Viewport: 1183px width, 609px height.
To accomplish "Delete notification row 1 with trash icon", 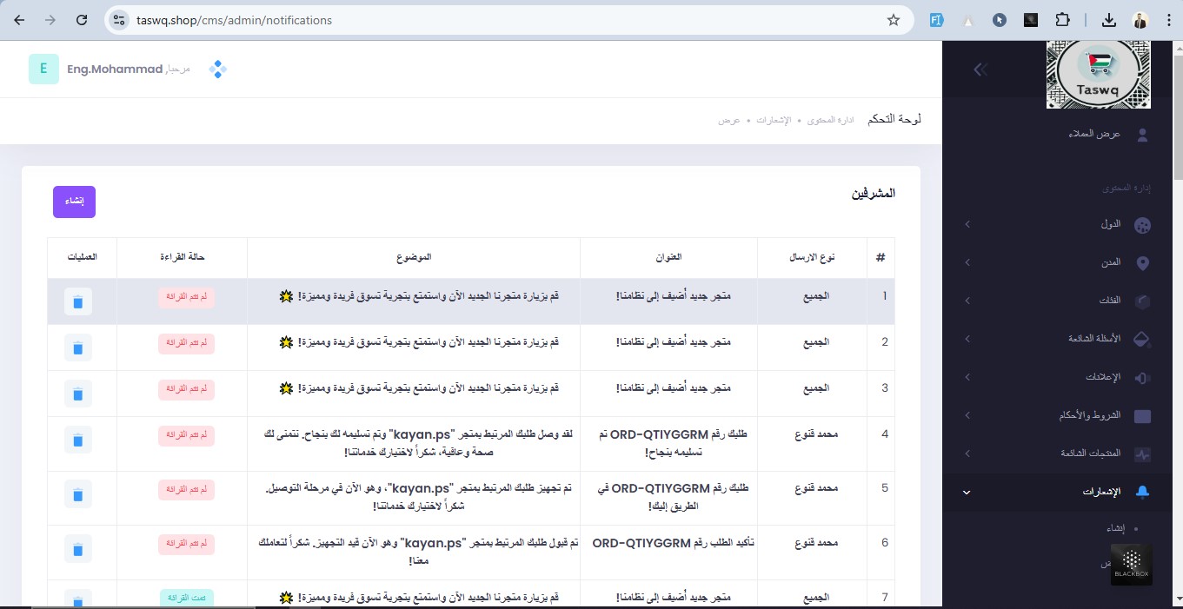I will tap(78, 301).
